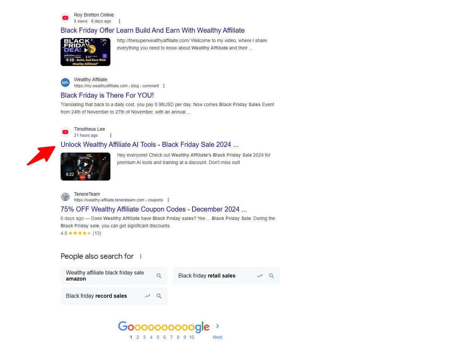Click the wealthy-affiliate.tenereteam.com coupons URL
Viewport: 457px width, 353px height.
tap(118, 200)
